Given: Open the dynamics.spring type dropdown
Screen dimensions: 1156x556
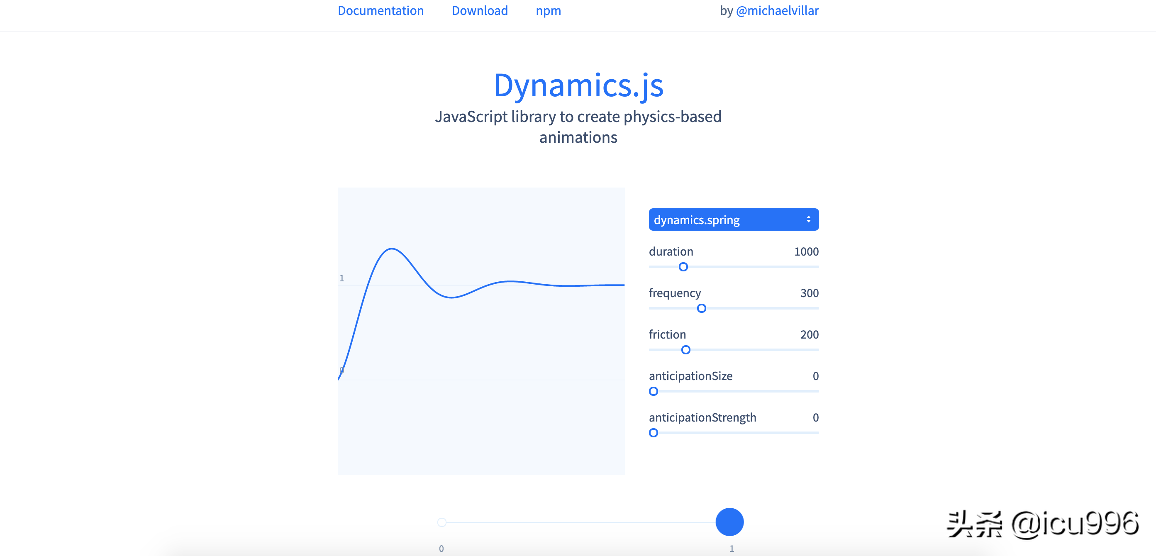Looking at the screenshot, I should coord(734,219).
